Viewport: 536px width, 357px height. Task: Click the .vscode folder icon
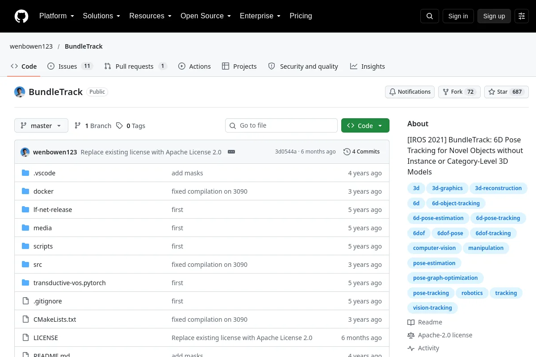click(x=25, y=173)
